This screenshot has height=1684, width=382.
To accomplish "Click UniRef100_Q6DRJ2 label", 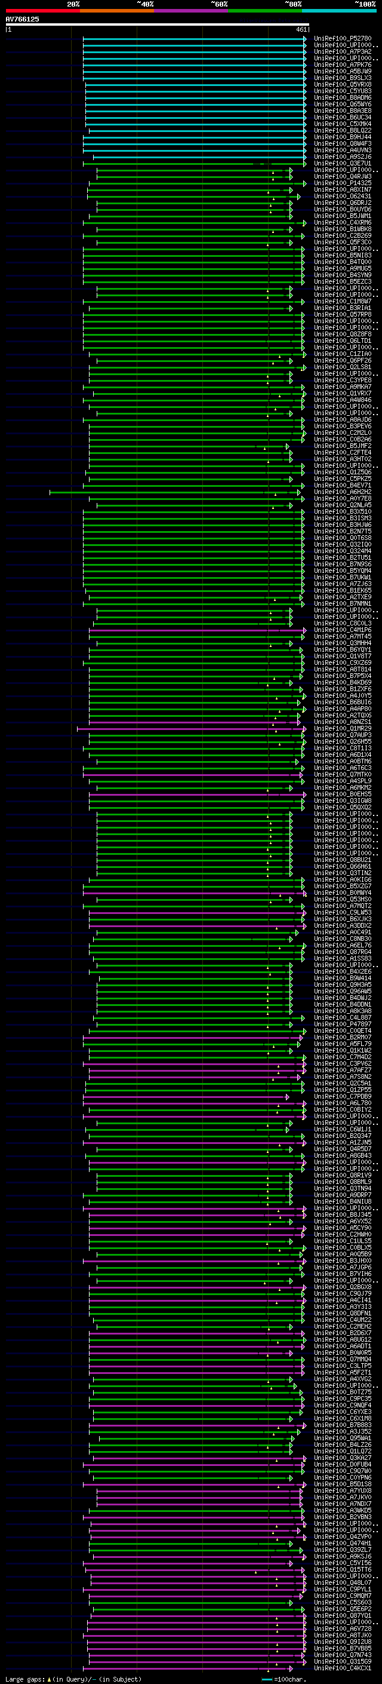I will point(343,203).
